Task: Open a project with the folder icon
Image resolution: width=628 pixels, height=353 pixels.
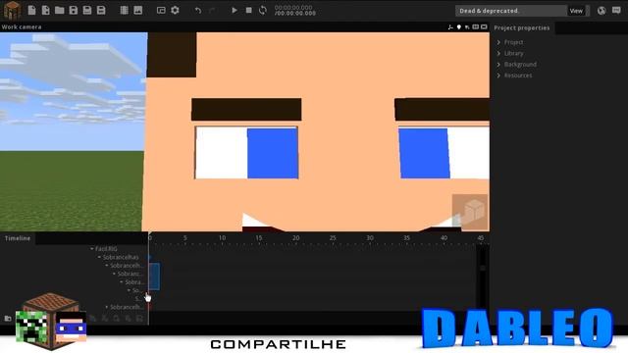Action: 59,10
